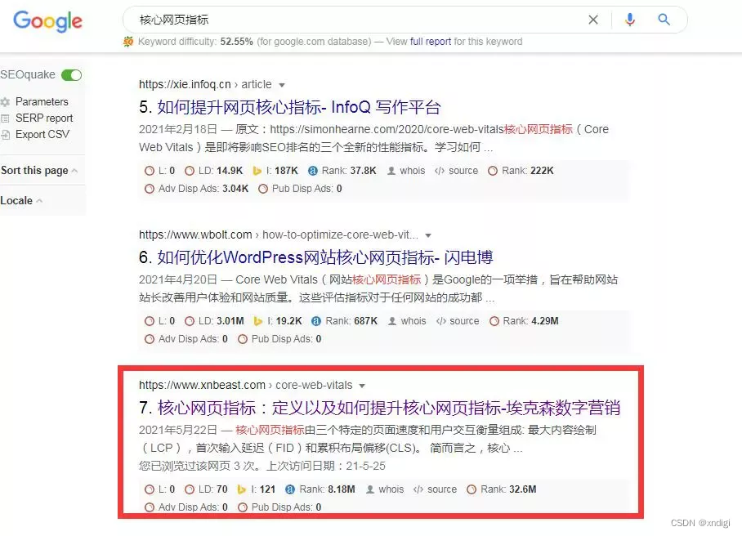The width and height of the screenshot is (742, 536).
Task: Open dropdown arrow next to xnbeast.com URL
Action: [x=362, y=386]
